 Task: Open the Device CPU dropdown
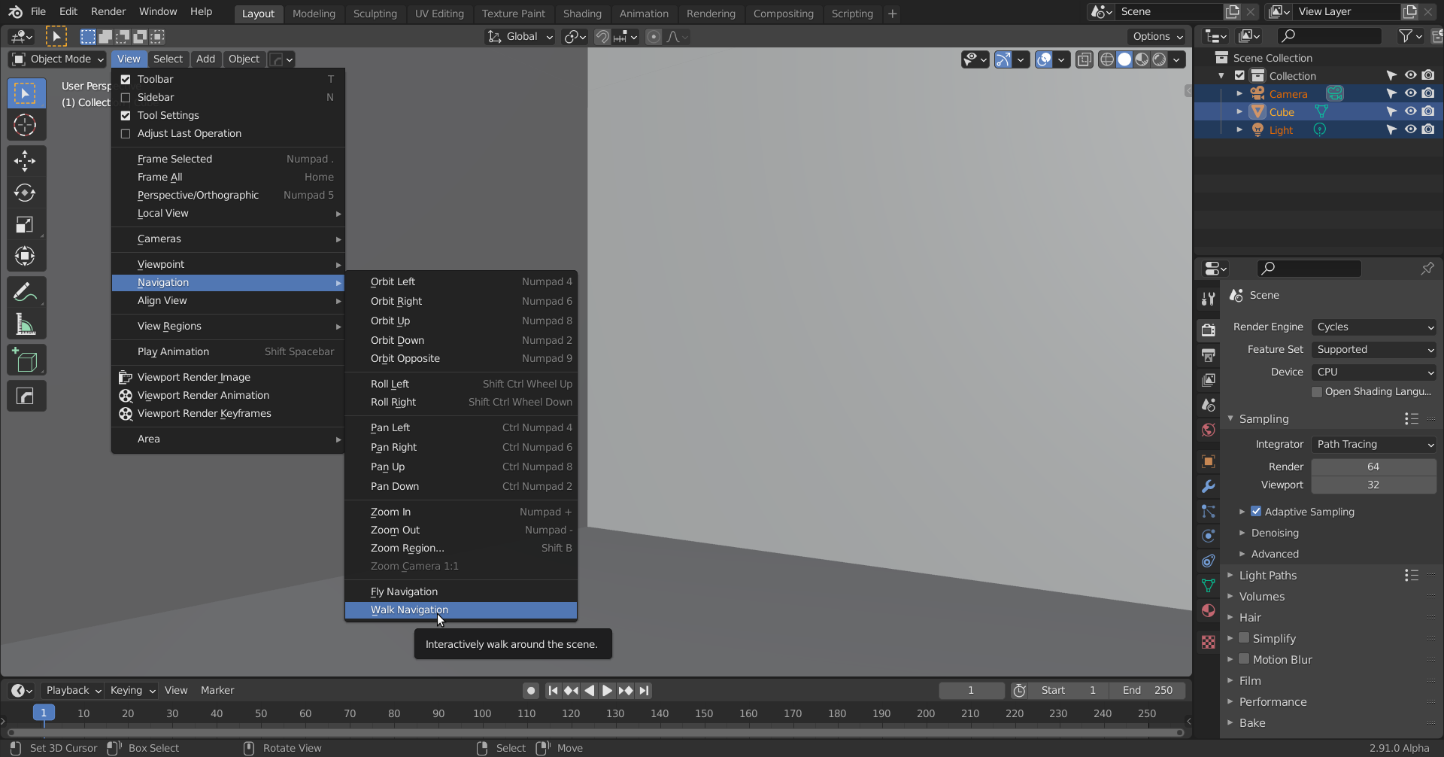(1374, 372)
